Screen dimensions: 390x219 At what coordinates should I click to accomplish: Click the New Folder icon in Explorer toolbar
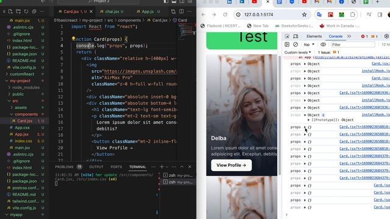tap(18, 12)
